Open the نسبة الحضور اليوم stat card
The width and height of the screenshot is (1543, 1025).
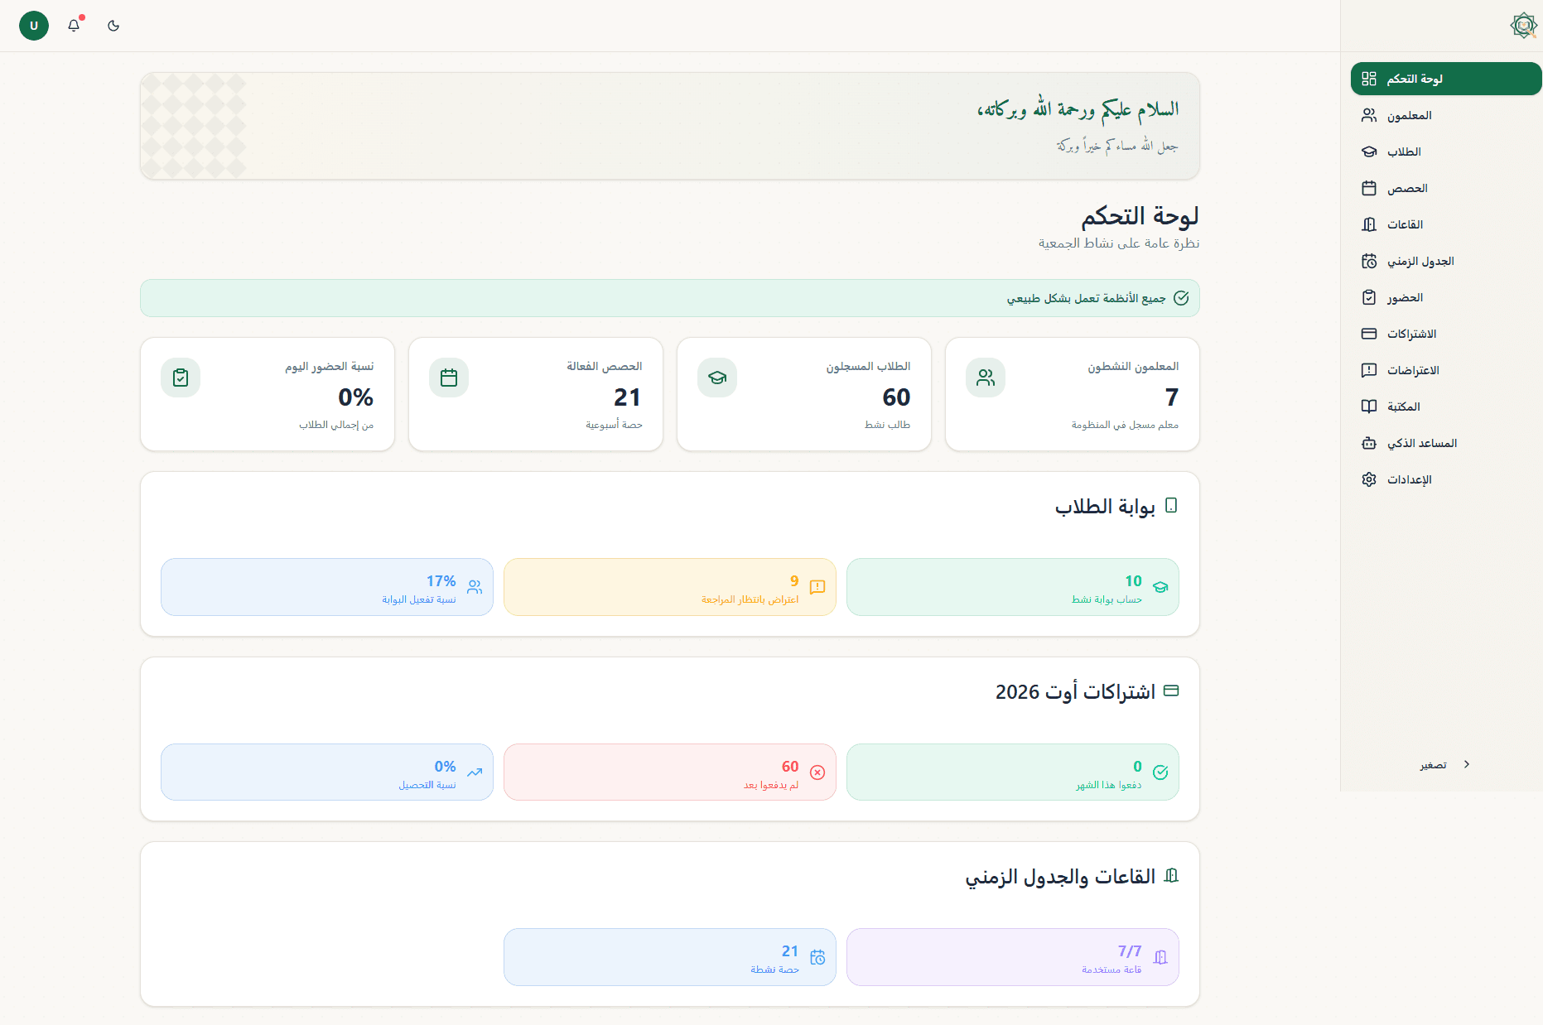268,394
